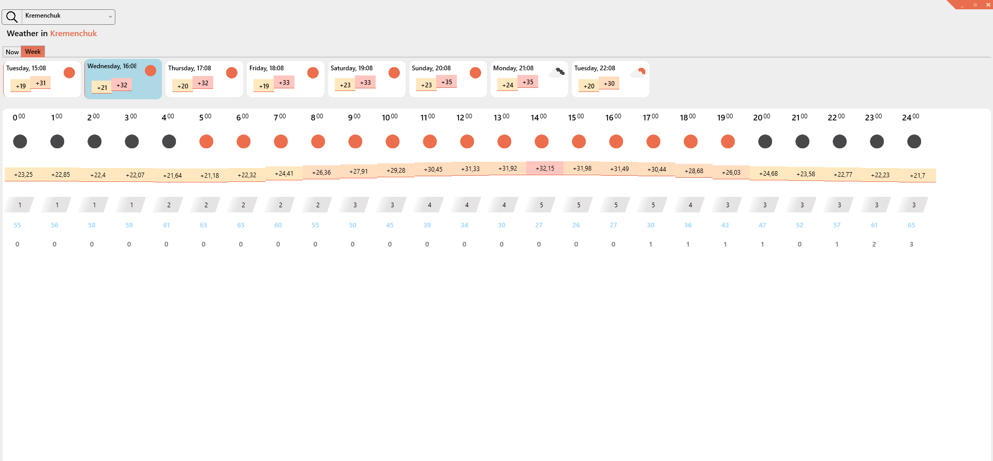The height and width of the screenshot is (461, 993).
Task: Switch to the Now tab
Action: pyautogui.click(x=12, y=52)
